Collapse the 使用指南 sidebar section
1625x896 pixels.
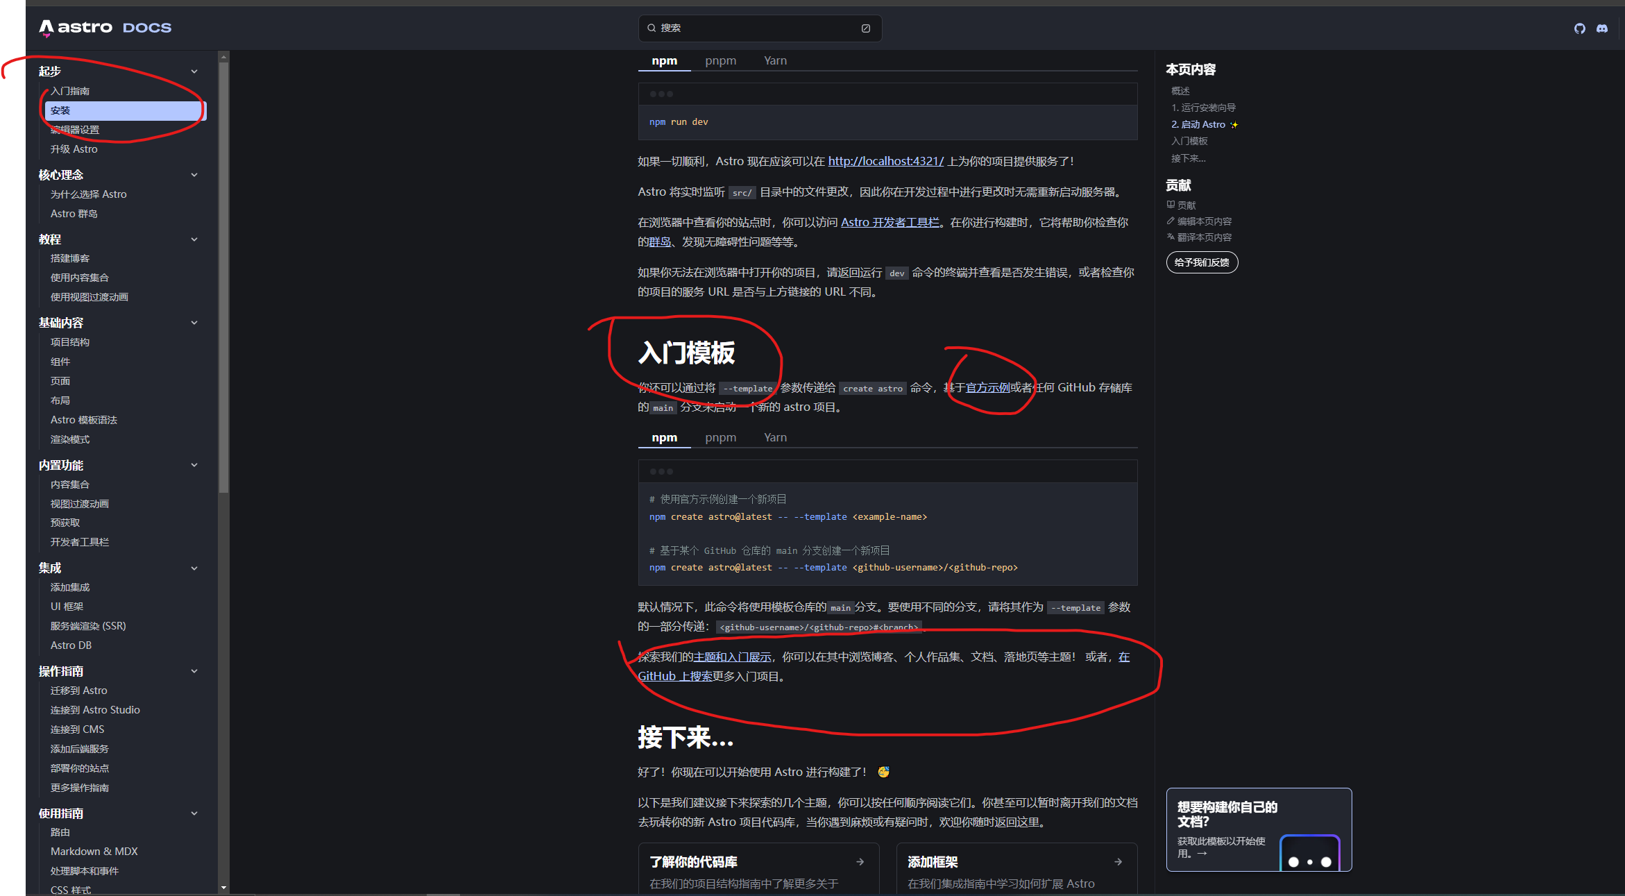194,813
